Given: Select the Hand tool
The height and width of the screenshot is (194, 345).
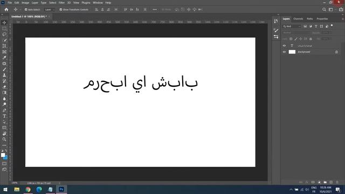Looking at the screenshot, I should [x=4, y=134].
